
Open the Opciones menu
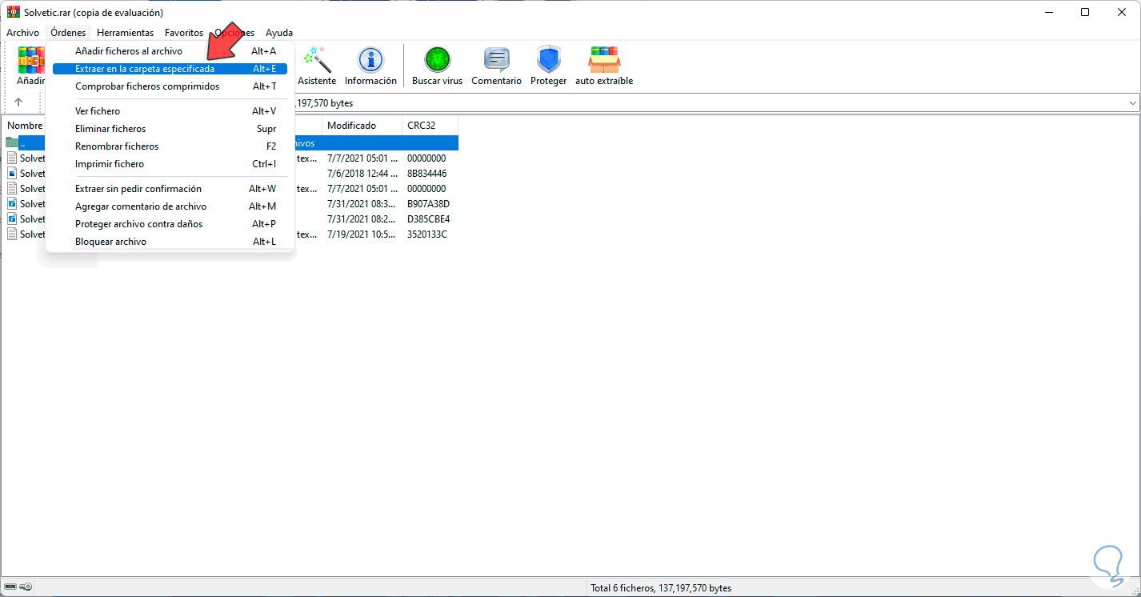[234, 33]
